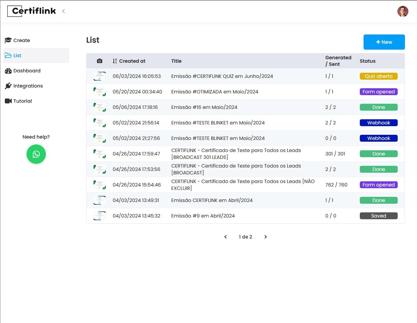Click Webhook badge dated 05/02/2024 21:56:14
Image resolution: width=417 pixels, height=323 pixels.
379,123
